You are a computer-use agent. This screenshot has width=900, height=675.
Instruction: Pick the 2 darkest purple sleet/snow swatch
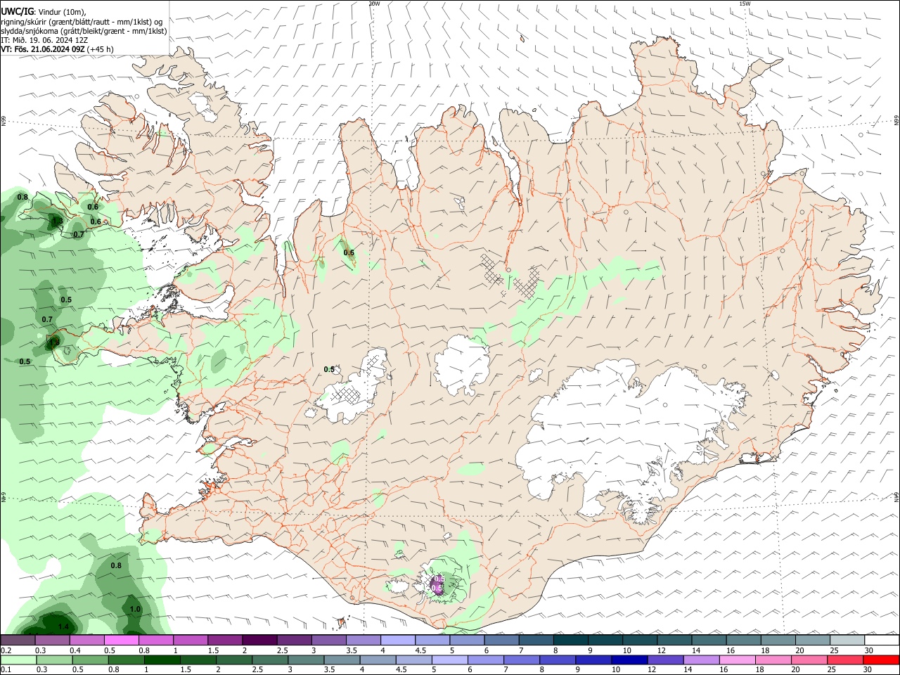coord(259,640)
